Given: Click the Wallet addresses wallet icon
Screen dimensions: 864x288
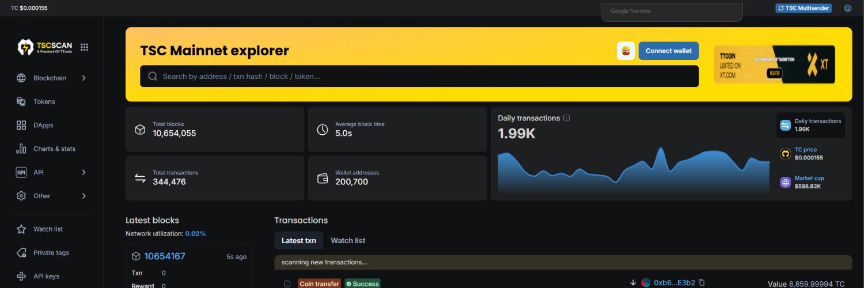Looking at the screenshot, I should (323, 178).
